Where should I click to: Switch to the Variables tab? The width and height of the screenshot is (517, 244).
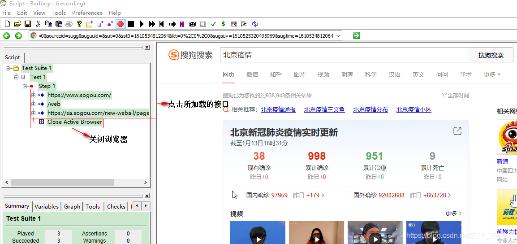pos(47,206)
